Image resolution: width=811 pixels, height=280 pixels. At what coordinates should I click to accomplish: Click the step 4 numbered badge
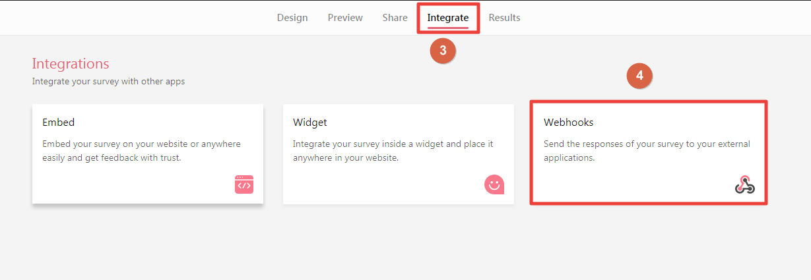click(639, 76)
